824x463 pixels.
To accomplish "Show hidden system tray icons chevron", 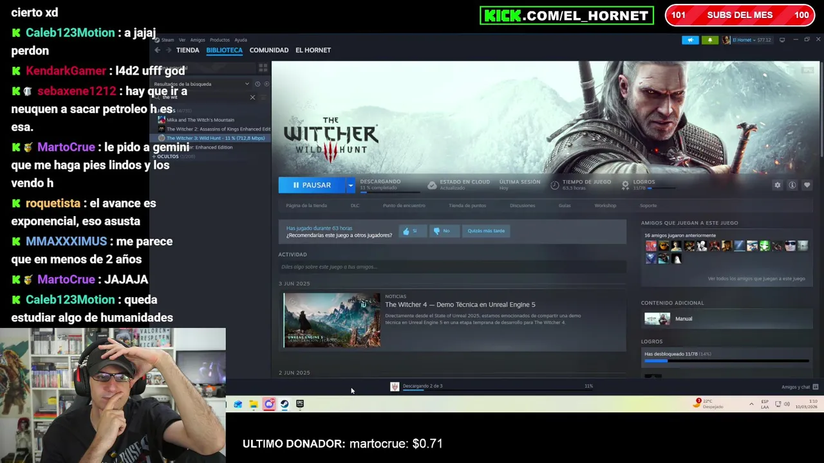I will point(751,404).
